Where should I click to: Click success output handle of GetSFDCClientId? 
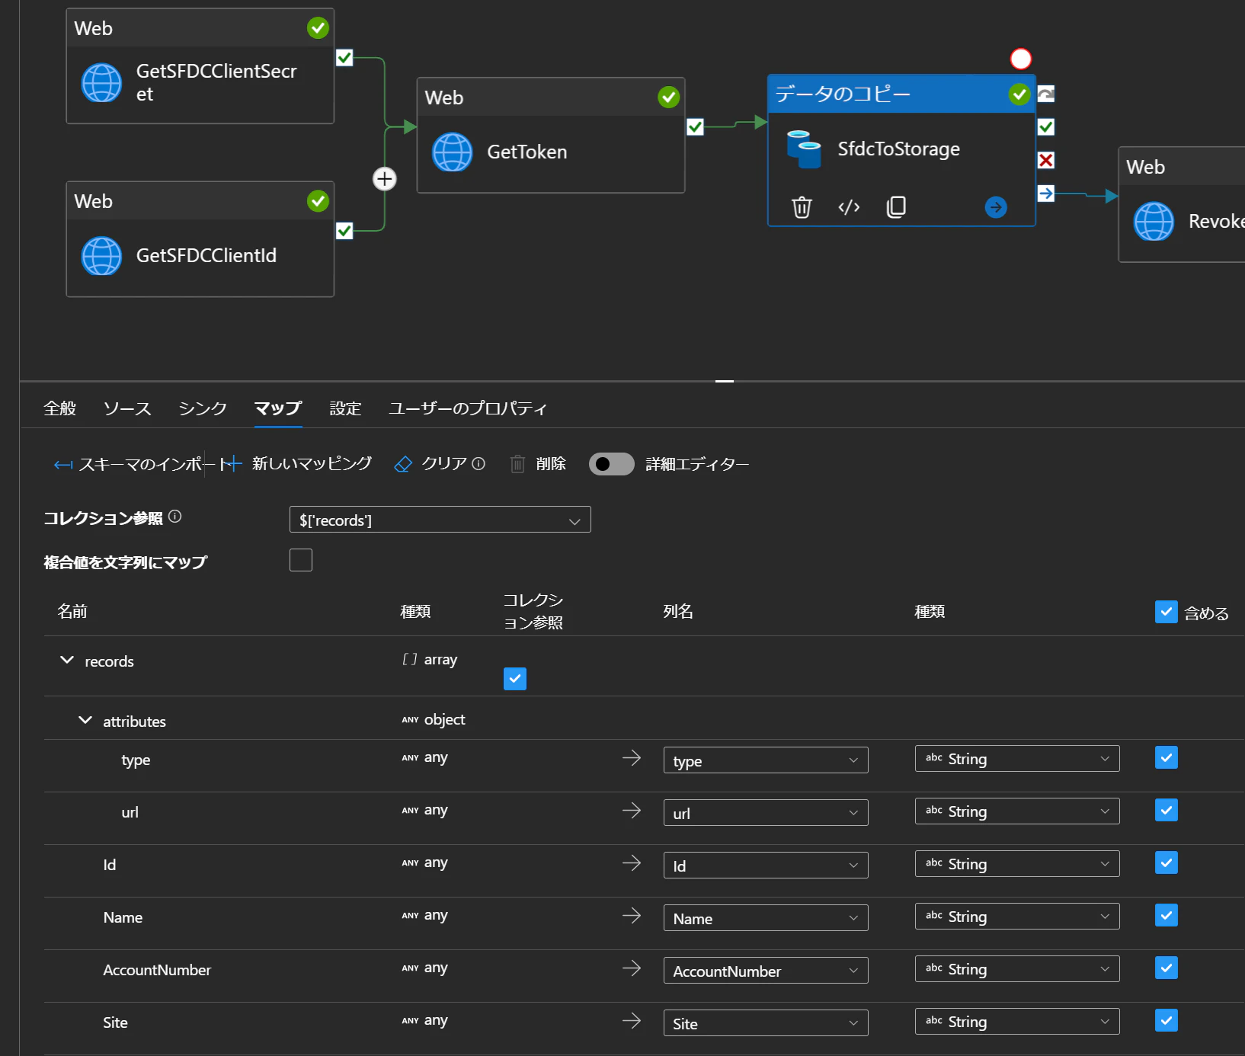pyautogui.click(x=344, y=231)
